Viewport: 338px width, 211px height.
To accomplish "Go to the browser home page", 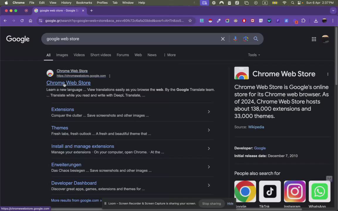I will (31, 21).
